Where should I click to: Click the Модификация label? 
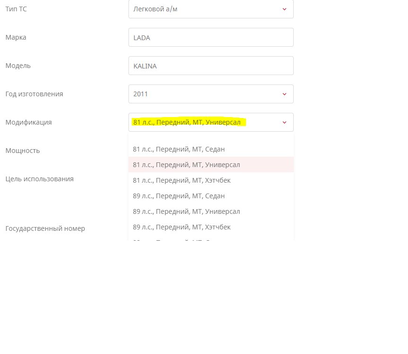[x=29, y=122]
